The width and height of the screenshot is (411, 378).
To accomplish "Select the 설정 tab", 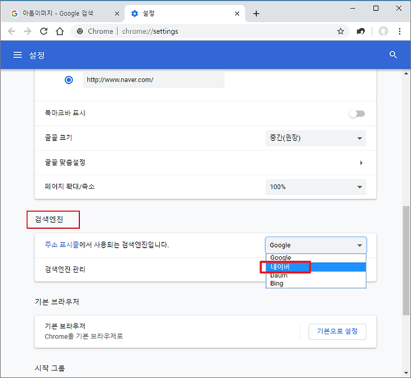I will tap(185, 13).
